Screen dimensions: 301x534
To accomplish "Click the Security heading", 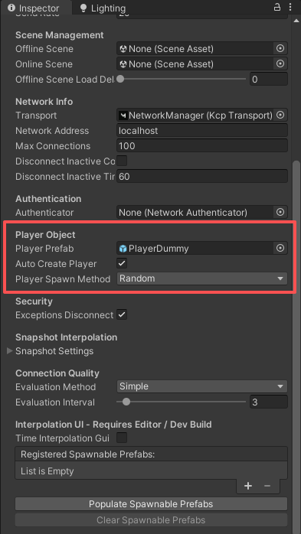I will pyautogui.click(x=34, y=301).
